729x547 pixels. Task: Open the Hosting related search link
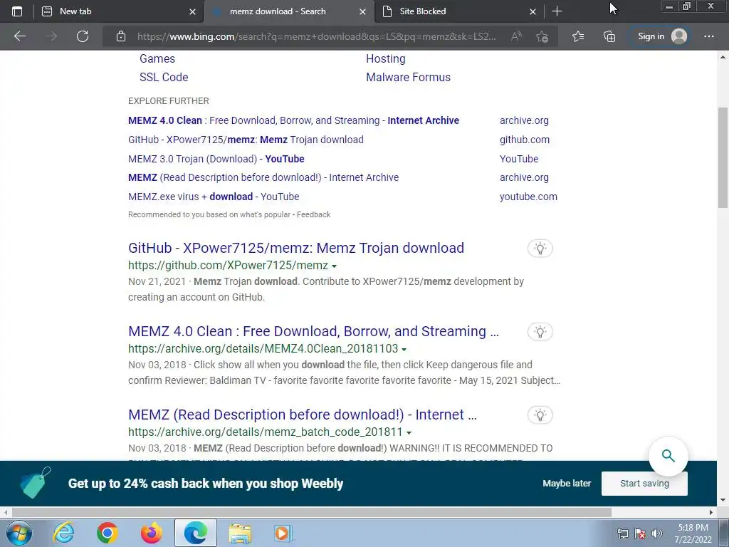point(385,58)
